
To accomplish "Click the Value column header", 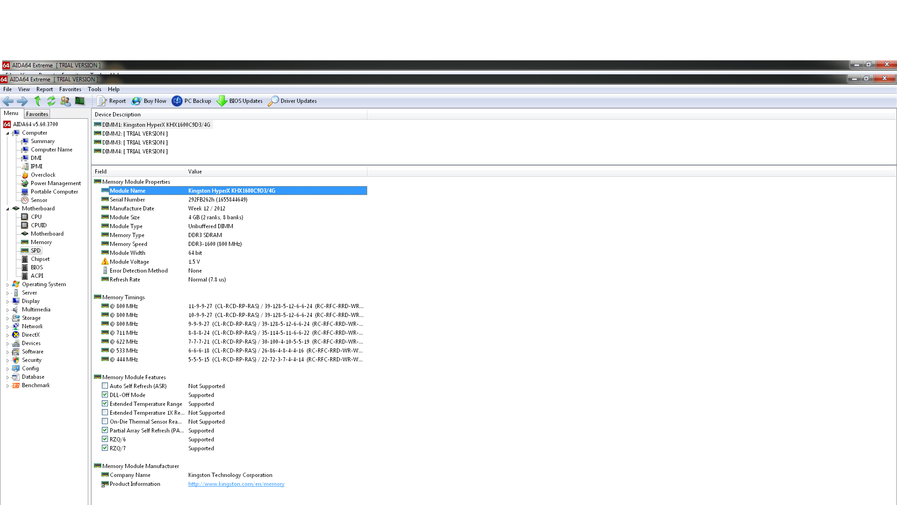I will pyautogui.click(x=276, y=172).
